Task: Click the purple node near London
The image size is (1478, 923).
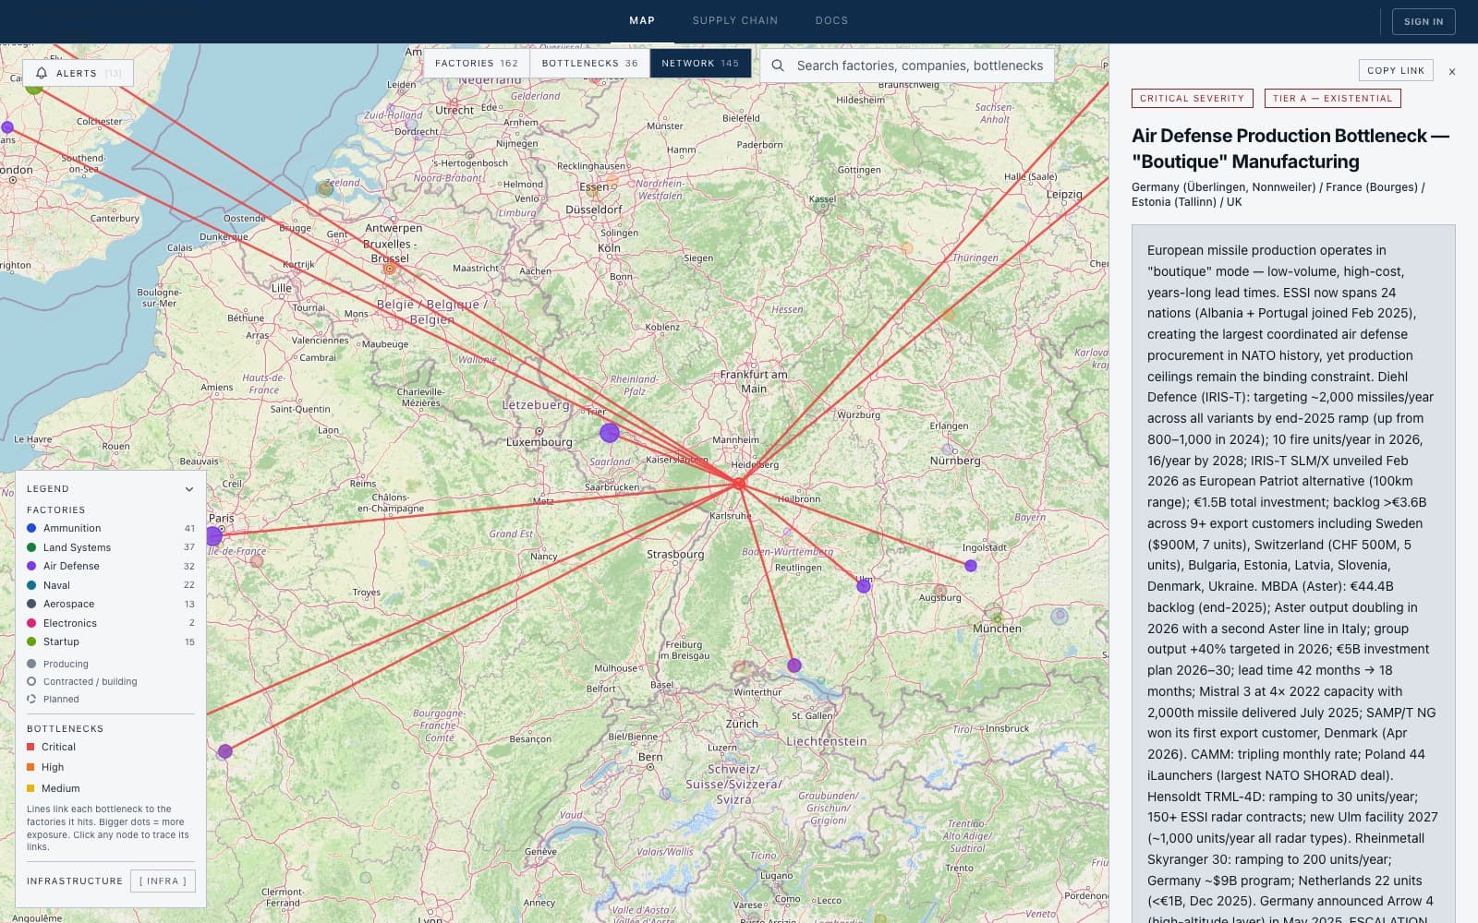Action: tap(7, 127)
